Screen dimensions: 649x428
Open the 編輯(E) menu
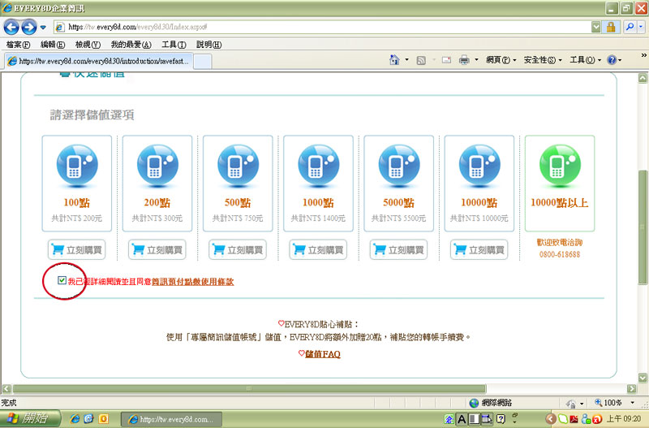(53, 45)
